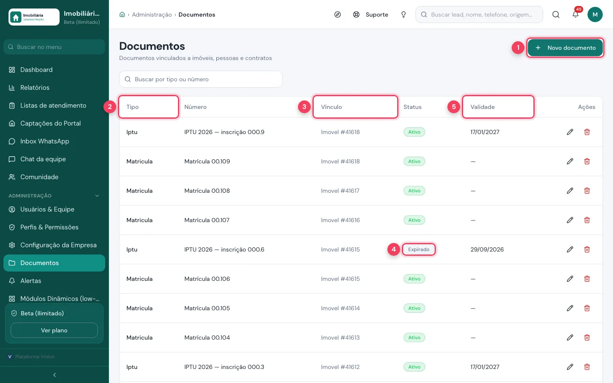This screenshot has height=383, width=613.
Task: Click the Plataforma Viniun footer label
Action: [x=35, y=357]
